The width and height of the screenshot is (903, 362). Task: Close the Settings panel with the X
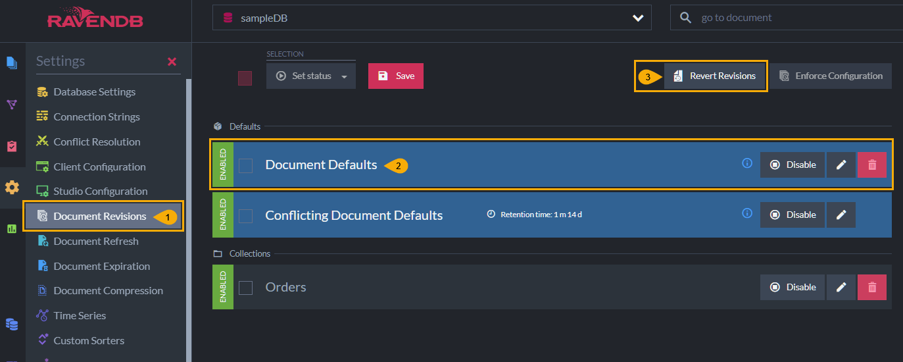click(x=172, y=61)
